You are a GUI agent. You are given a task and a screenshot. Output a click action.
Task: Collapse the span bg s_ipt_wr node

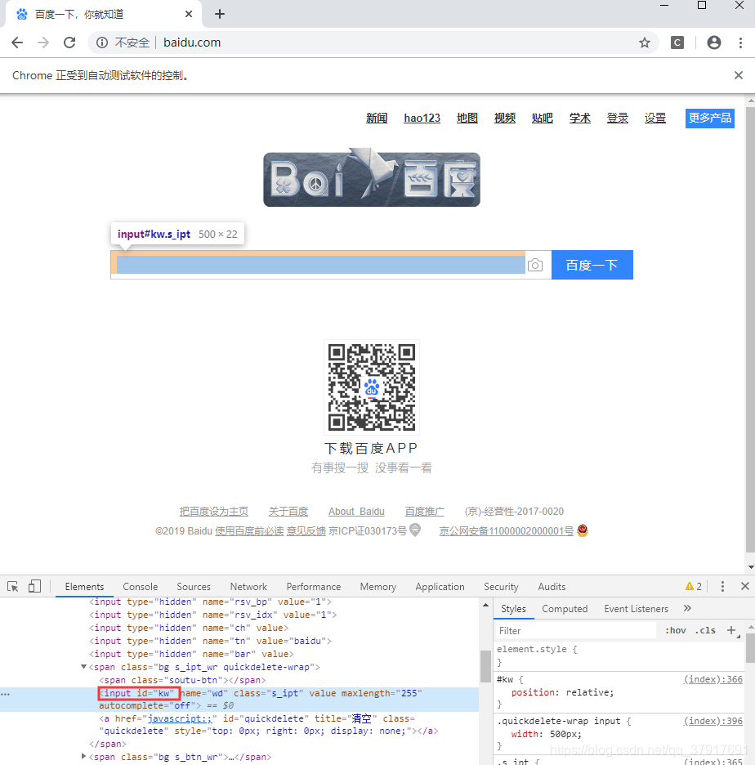point(84,667)
